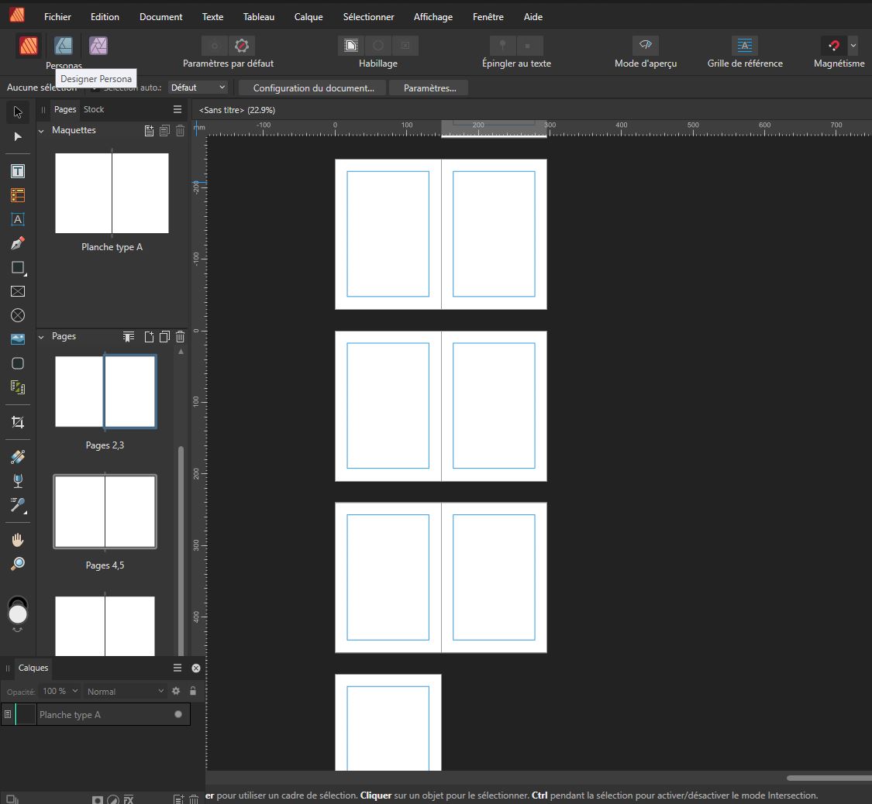Viewport: 872px width, 804px height.
Task: Open the Pages panel hamburger menu
Action: tap(178, 109)
